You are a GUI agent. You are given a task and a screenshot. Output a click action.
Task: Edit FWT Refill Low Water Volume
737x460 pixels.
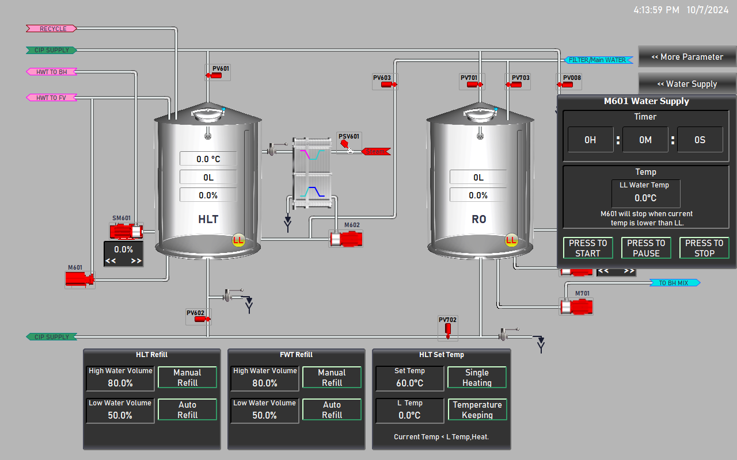click(x=265, y=410)
